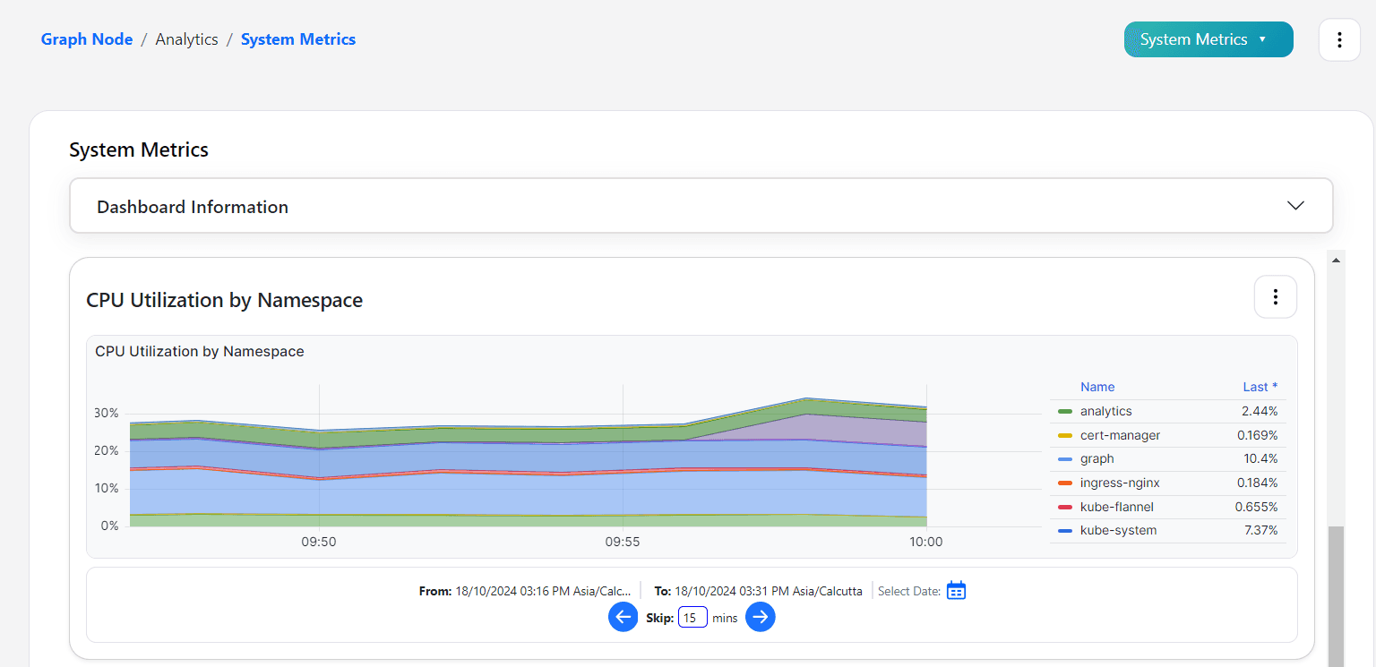Skip back using the left arrow button
Image resolution: width=1376 pixels, height=667 pixels.
tap(623, 617)
